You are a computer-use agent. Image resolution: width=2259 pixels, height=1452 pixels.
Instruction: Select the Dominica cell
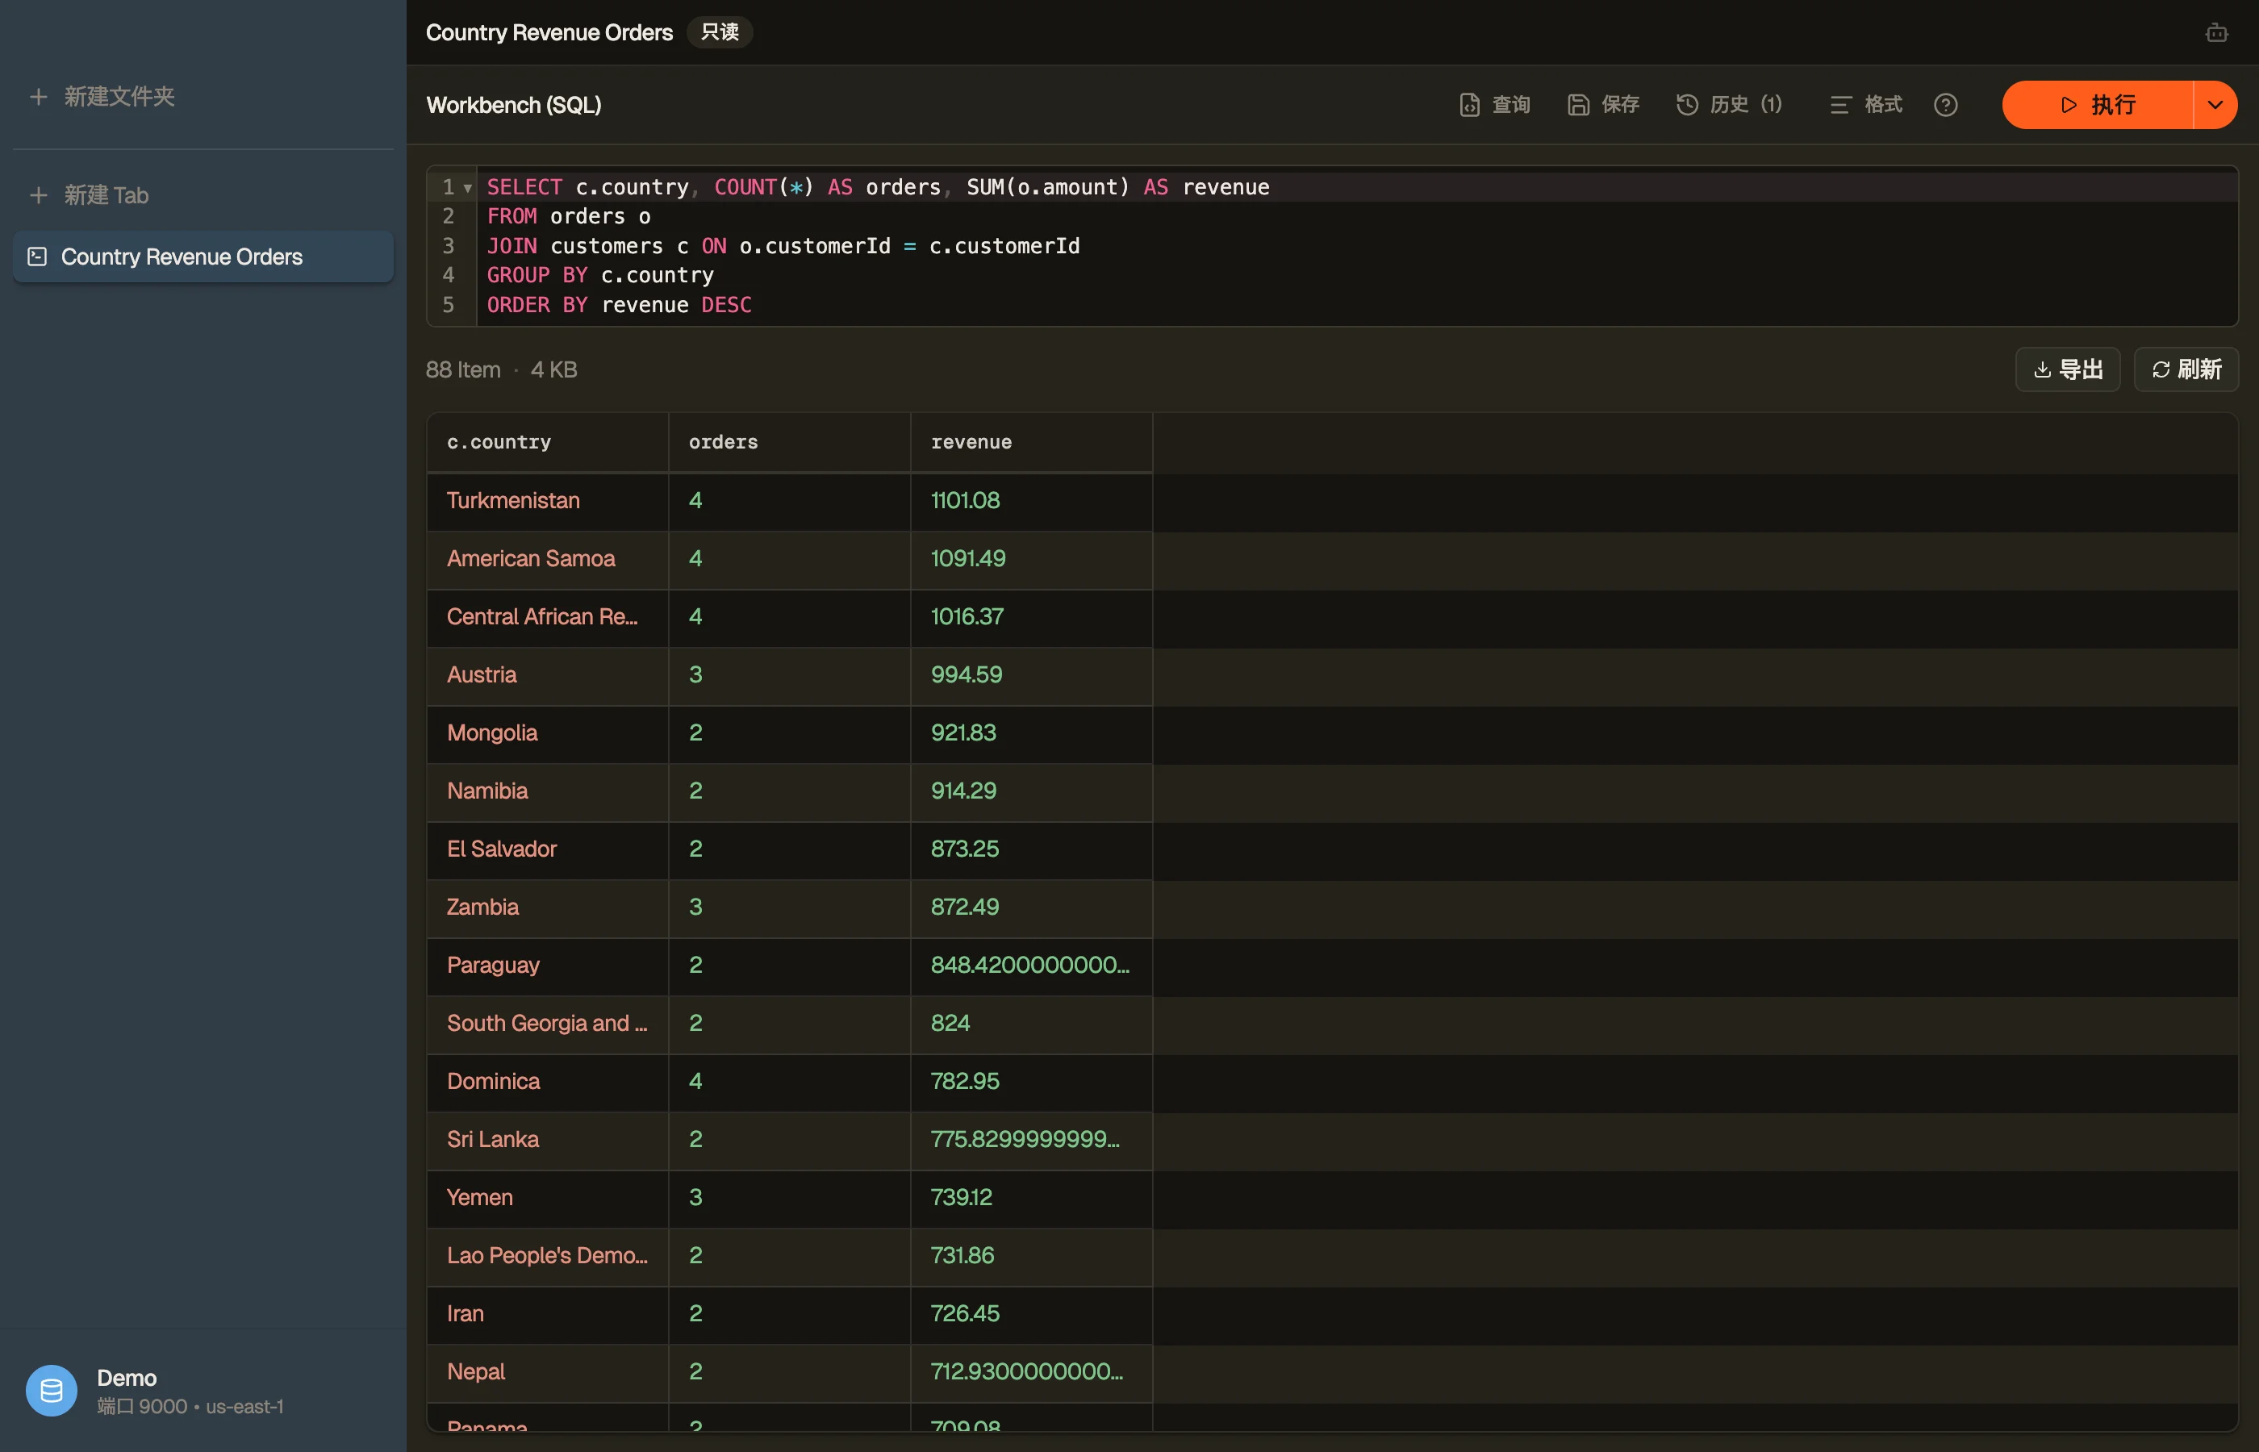(x=548, y=1082)
